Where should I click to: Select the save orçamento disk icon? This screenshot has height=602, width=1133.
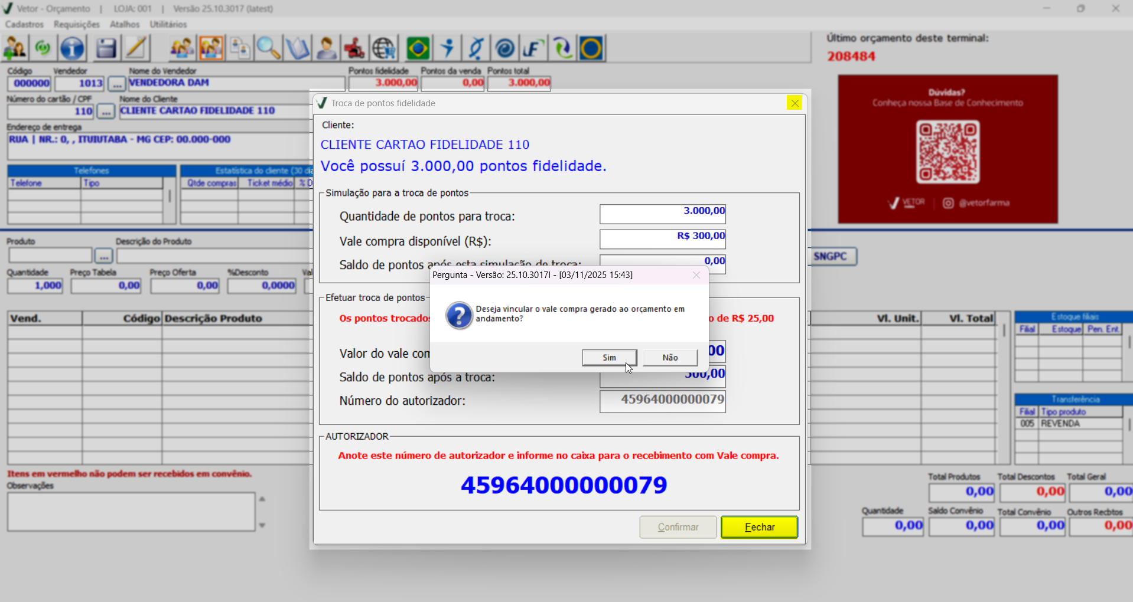106,48
